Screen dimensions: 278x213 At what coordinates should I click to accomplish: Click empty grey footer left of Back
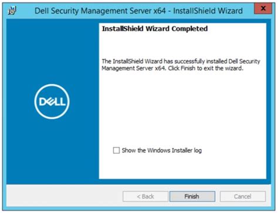pos(65,196)
